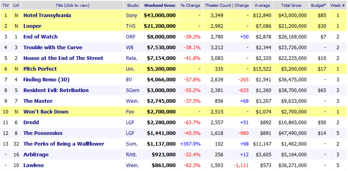Select the $85 budget value

point(323,15)
